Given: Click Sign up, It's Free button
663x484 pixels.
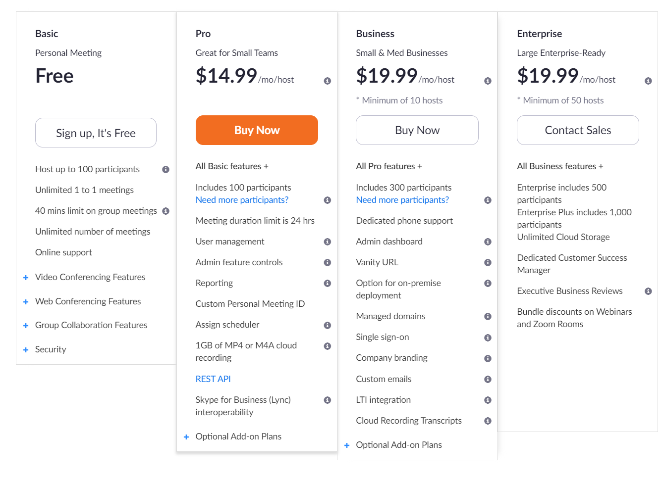Looking at the screenshot, I should (x=96, y=133).
